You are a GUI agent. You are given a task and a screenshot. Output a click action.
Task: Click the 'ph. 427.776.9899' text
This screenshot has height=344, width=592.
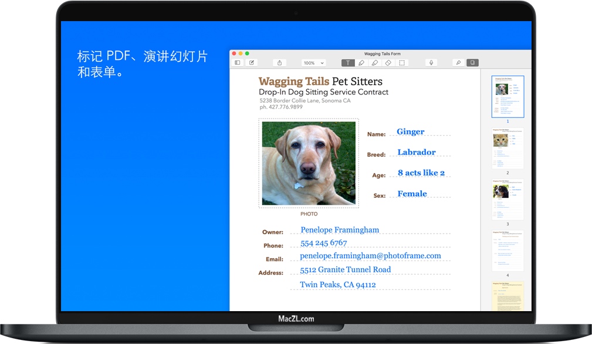[281, 107]
